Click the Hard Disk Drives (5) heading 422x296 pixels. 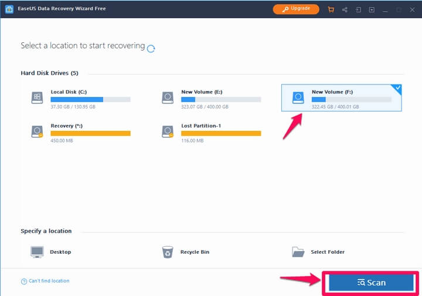click(x=49, y=73)
